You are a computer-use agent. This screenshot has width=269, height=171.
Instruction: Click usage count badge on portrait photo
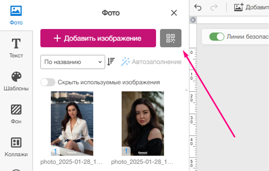click(126, 151)
